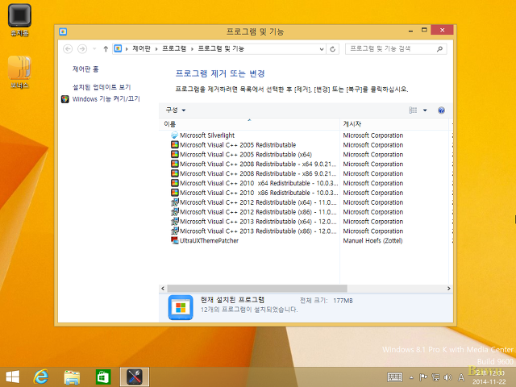This screenshot has height=387, width=516.
Task: Refresh the programs list
Action: click(333, 49)
